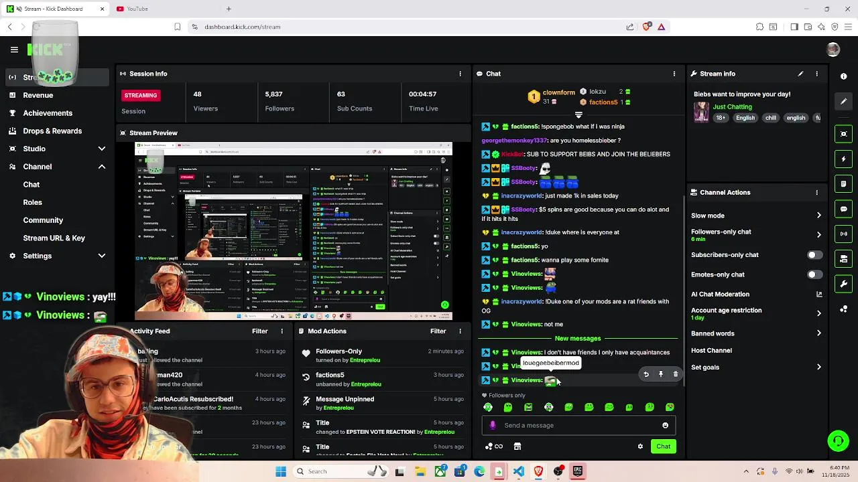Open new browser tab with plus
The width and height of the screenshot is (858, 482).
pyautogui.click(x=229, y=9)
